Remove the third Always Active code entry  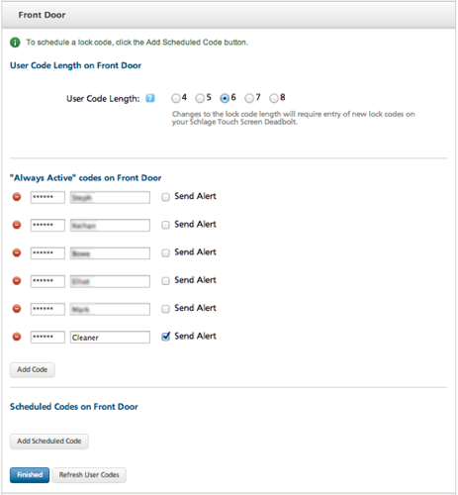(x=17, y=252)
